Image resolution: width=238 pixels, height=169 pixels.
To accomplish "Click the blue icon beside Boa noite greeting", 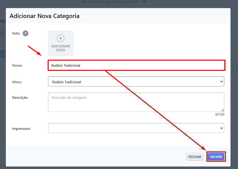I will tap(144, 1).
